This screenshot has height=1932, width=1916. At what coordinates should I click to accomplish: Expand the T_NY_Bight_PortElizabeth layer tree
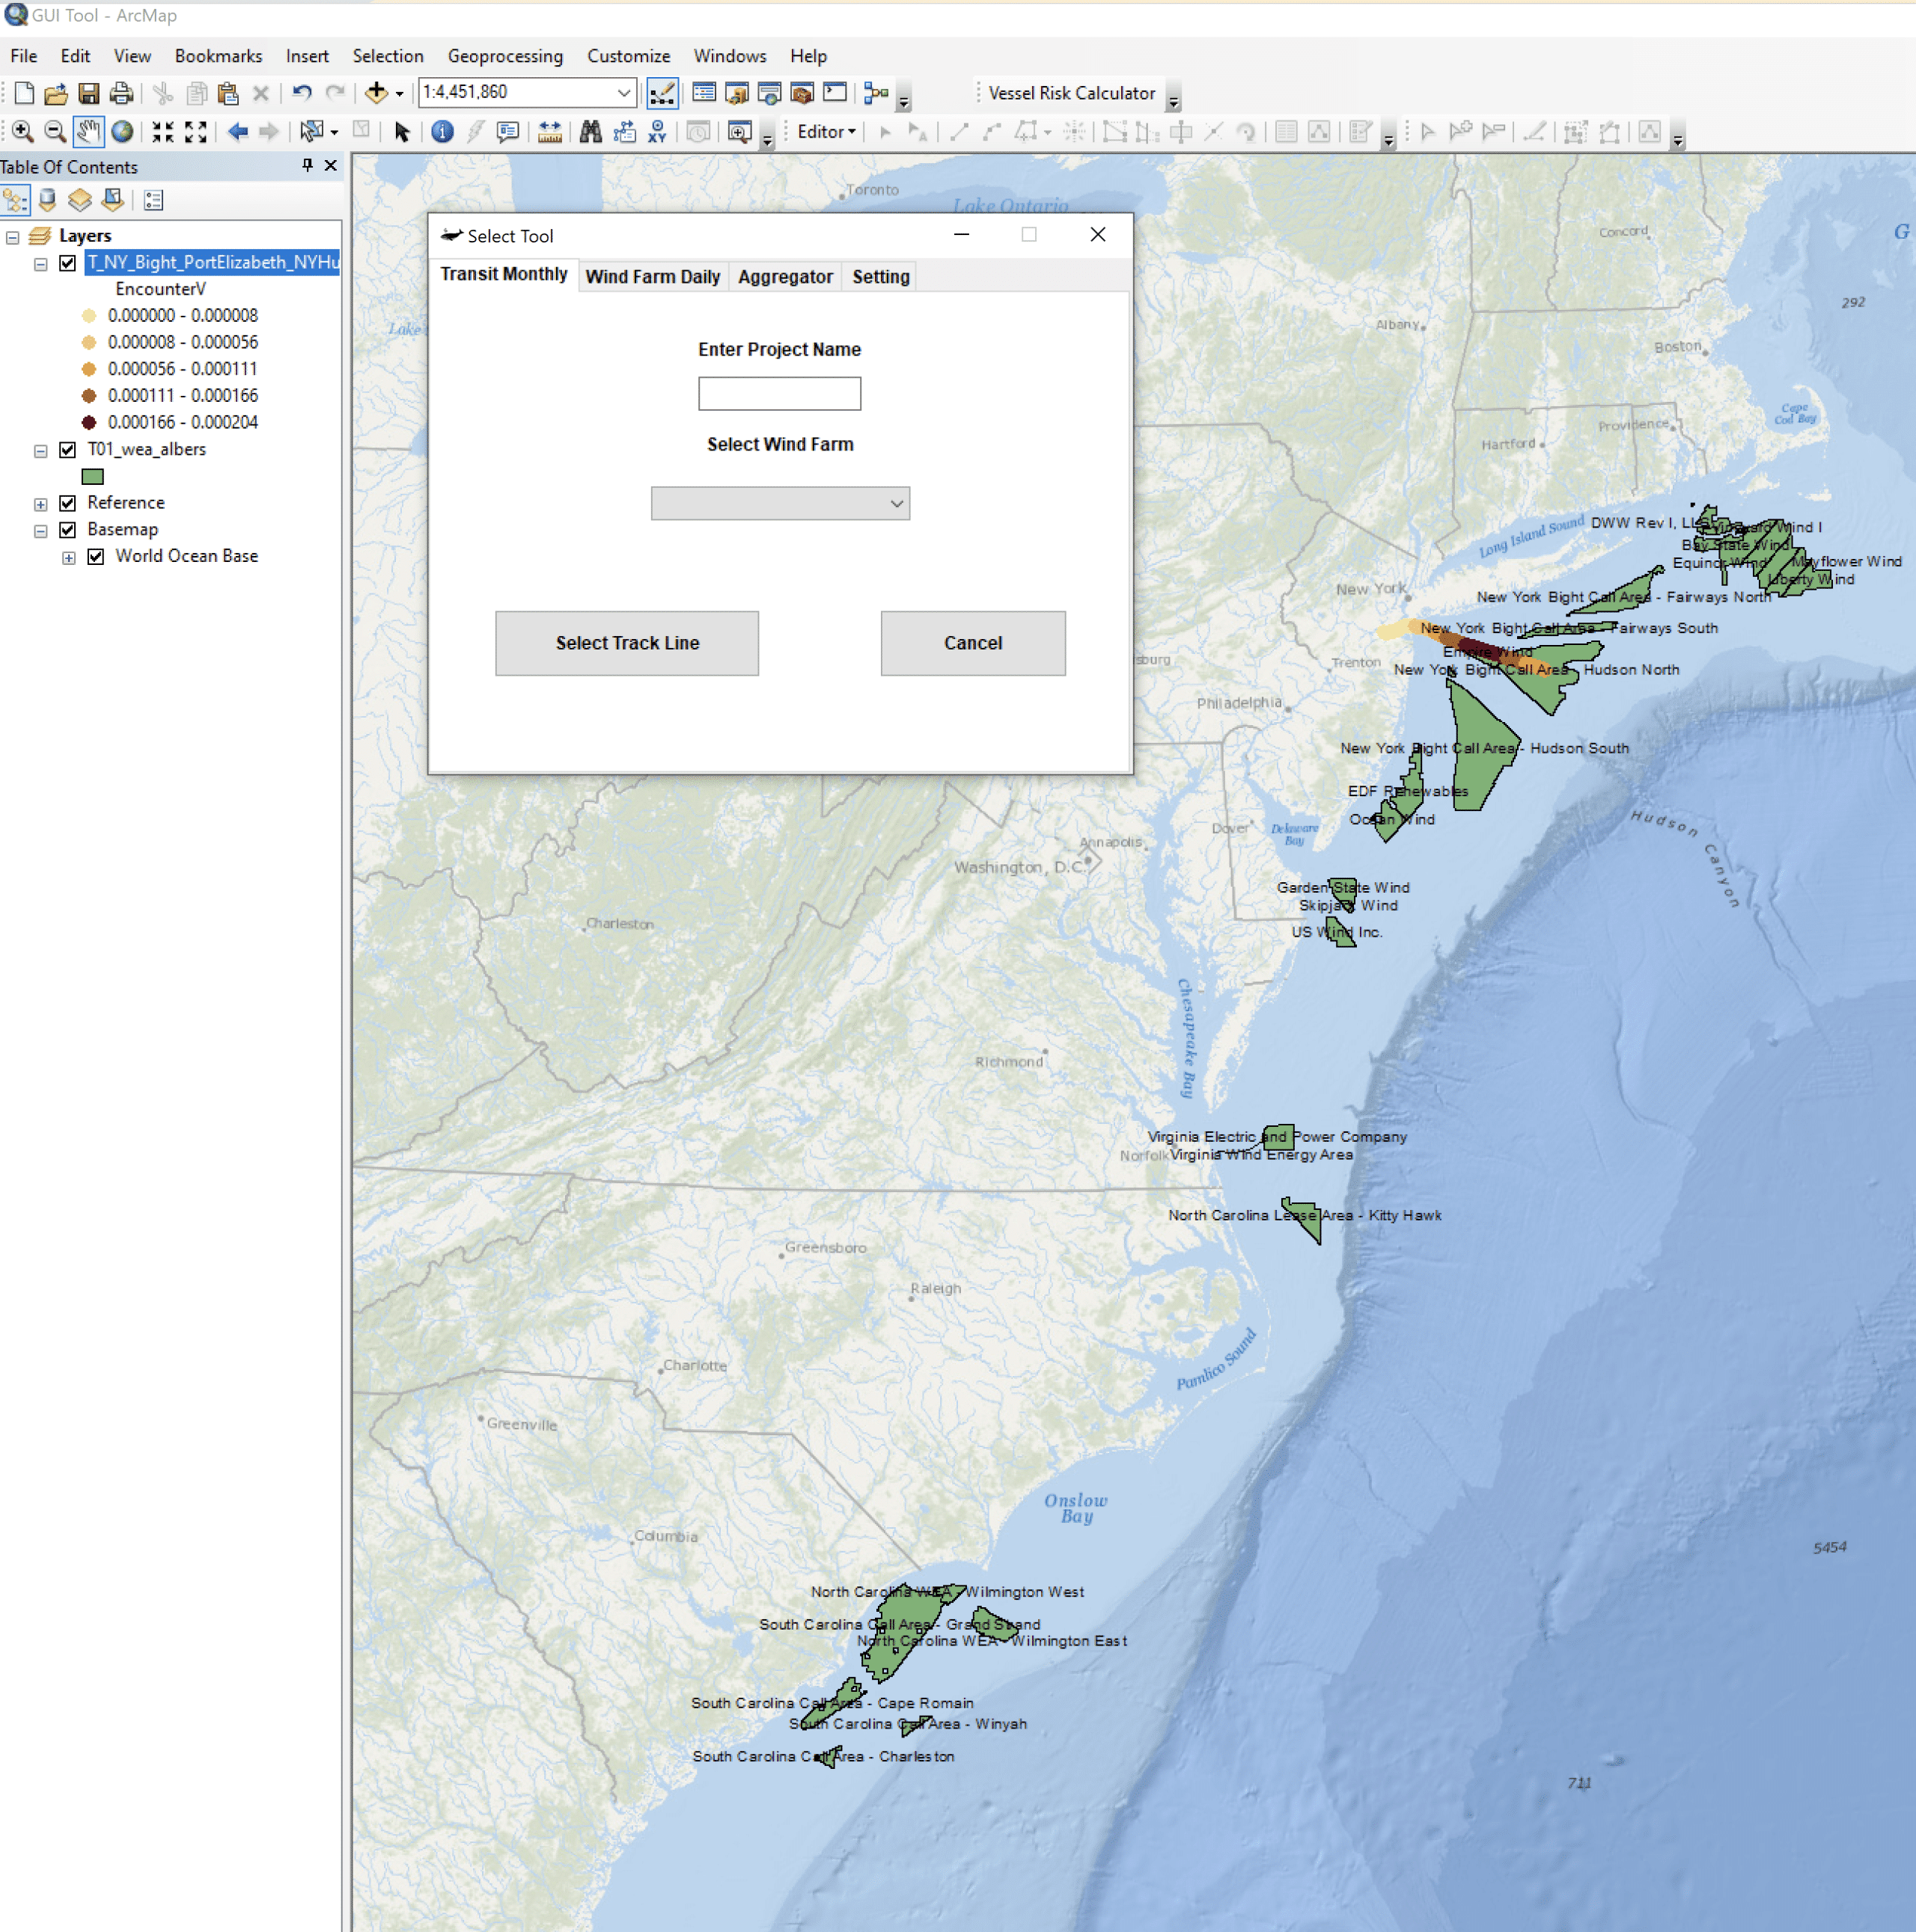tap(40, 260)
